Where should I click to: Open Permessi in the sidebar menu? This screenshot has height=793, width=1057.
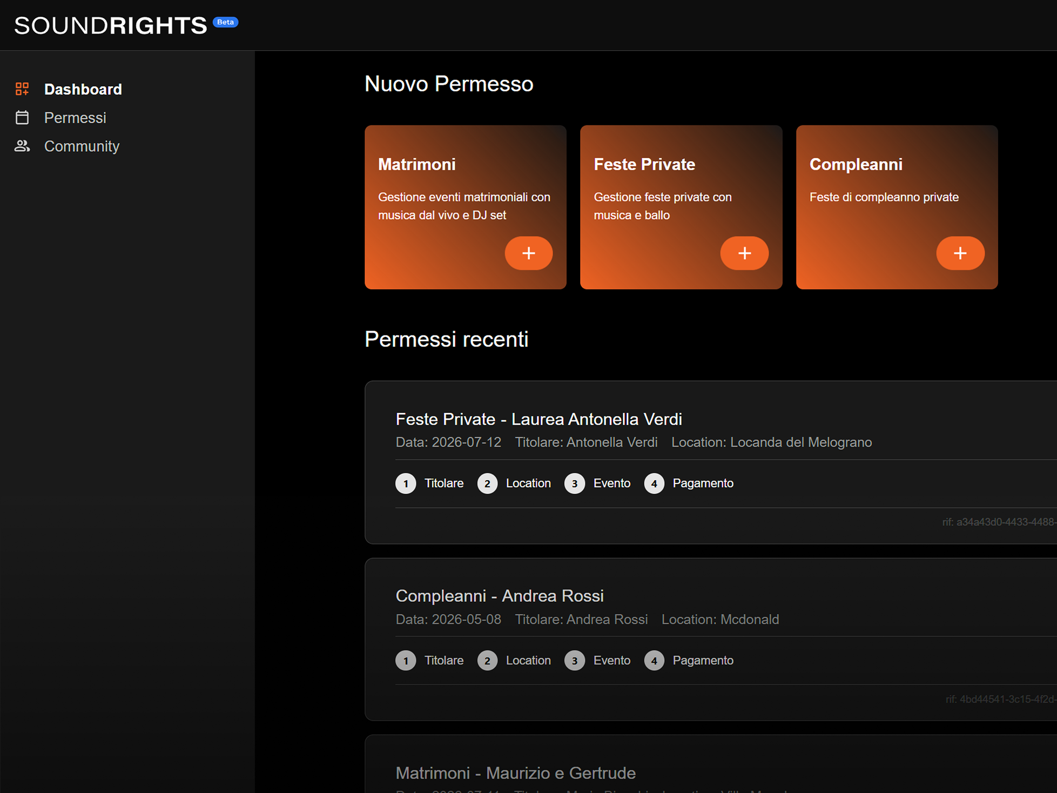[75, 118]
